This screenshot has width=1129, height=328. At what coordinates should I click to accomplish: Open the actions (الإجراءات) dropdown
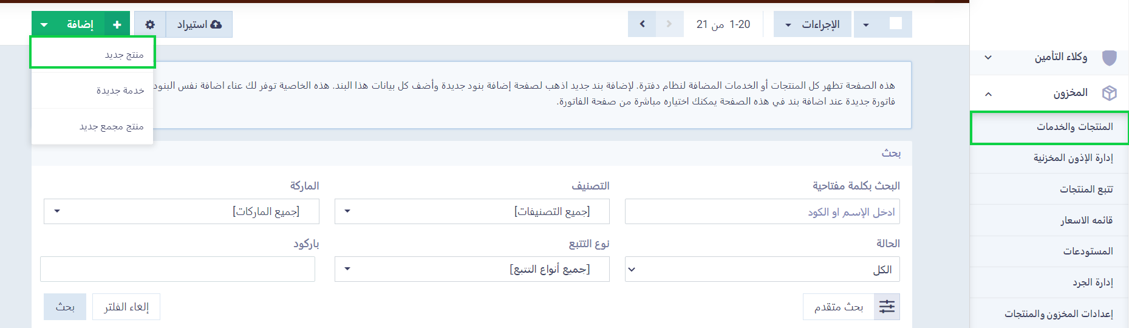812,24
